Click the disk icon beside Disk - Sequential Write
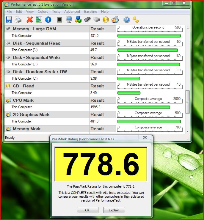 (x=8, y=57)
